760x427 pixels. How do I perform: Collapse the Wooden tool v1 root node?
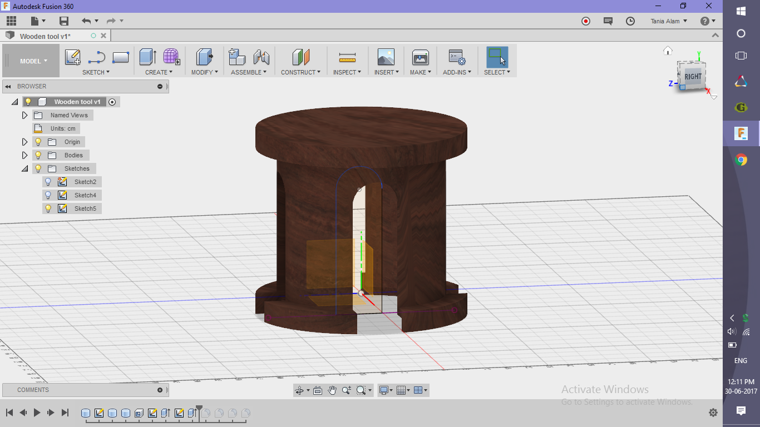(15, 102)
